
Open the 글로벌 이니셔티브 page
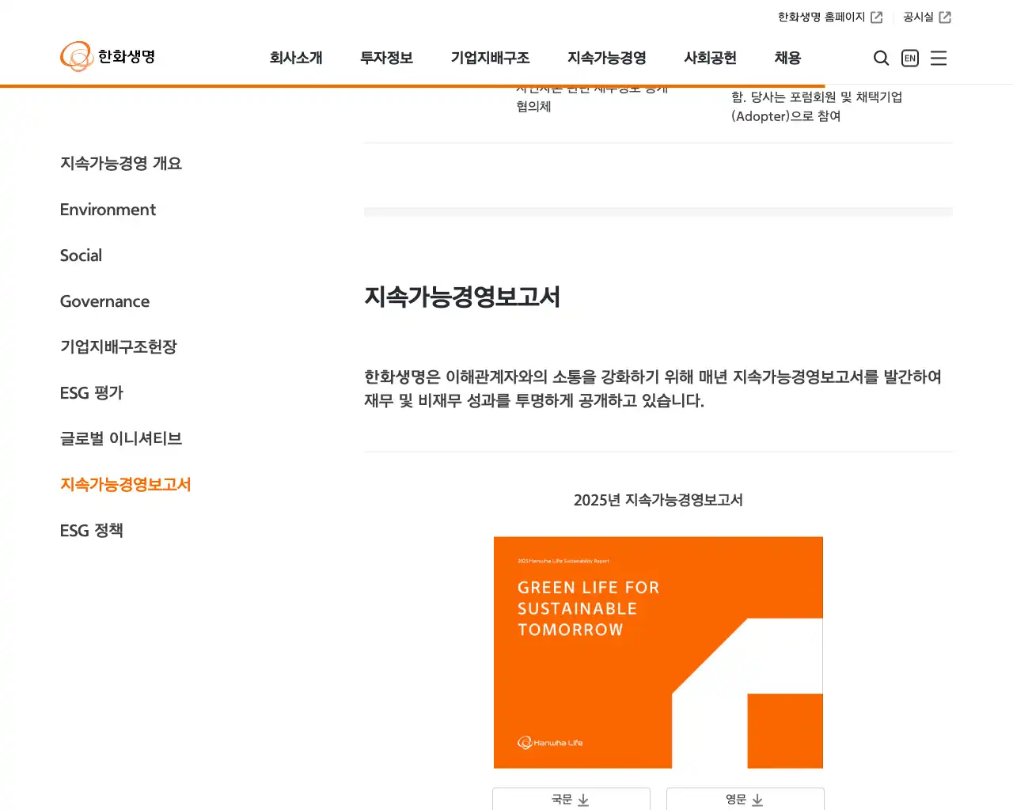pyautogui.click(x=120, y=438)
